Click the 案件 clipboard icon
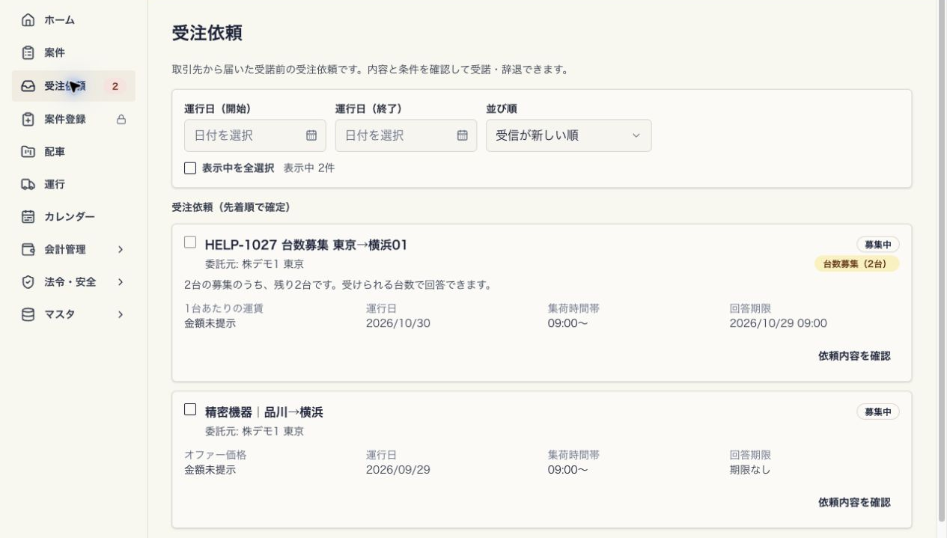 [28, 53]
